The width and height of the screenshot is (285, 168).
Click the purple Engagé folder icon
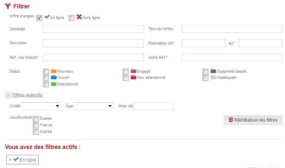coord(134,71)
